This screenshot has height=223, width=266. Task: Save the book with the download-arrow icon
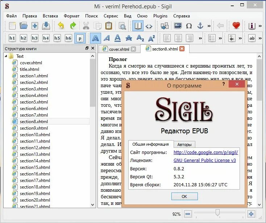point(46,26)
